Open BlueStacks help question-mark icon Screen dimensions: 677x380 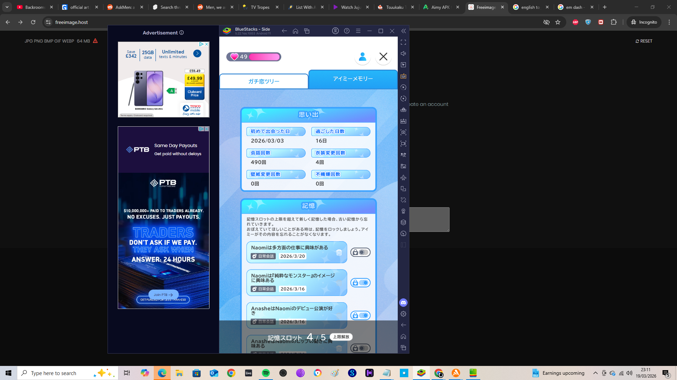(347, 31)
